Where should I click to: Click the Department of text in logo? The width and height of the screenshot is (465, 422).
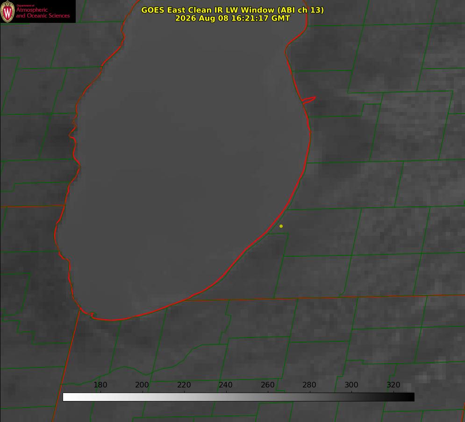coord(25,6)
